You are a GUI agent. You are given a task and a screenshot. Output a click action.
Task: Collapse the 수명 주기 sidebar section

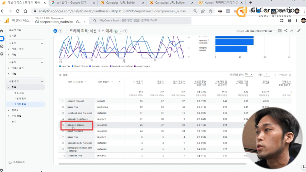[x=42, y=81]
